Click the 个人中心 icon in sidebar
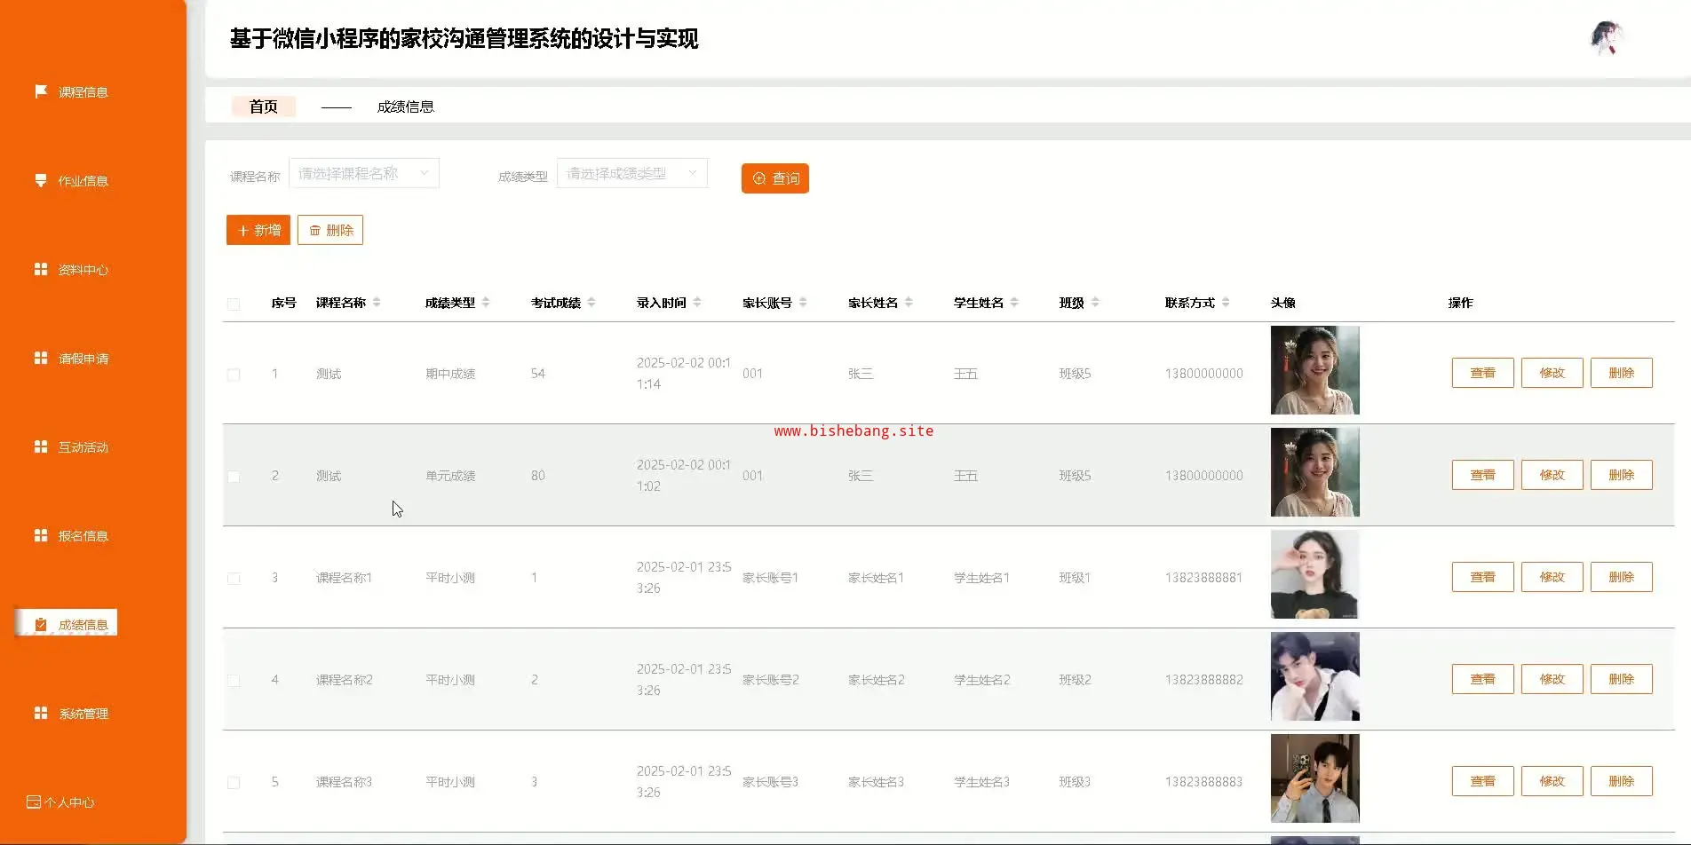 pos(34,802)
